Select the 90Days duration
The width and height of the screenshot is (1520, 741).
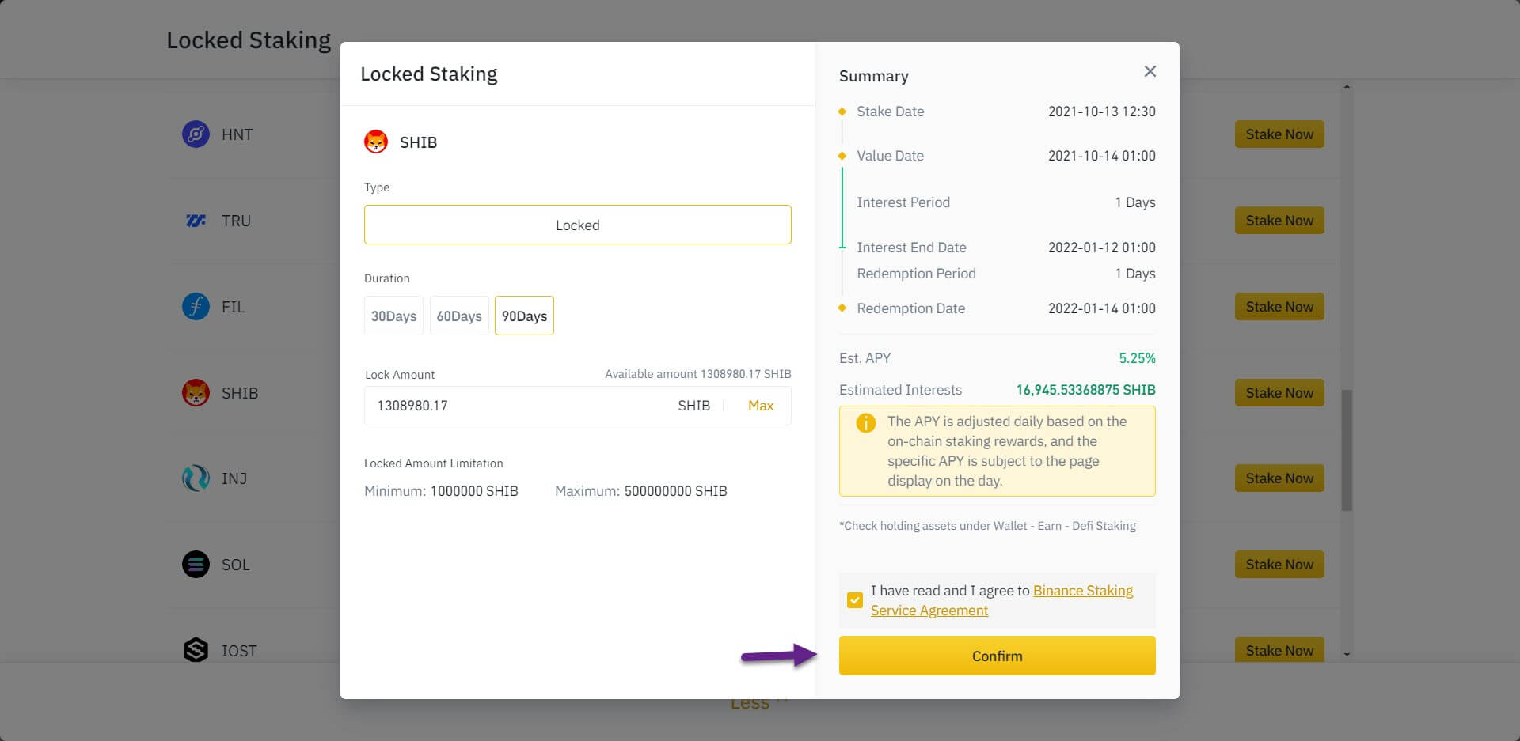pyautogui.click(x=524, y=316)
